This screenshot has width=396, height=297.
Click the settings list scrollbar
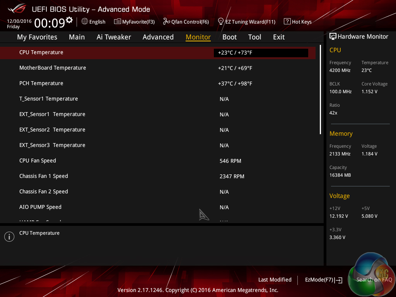click(x=320, y=90)
